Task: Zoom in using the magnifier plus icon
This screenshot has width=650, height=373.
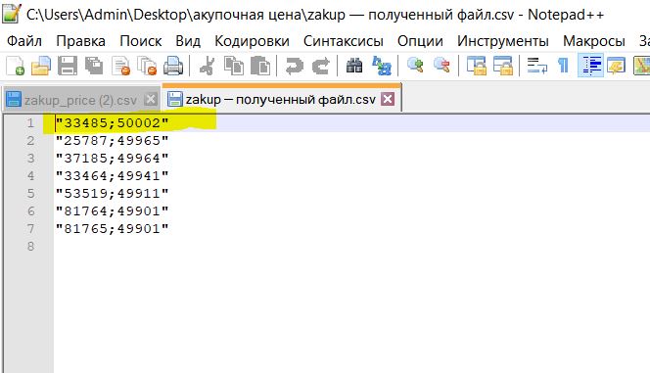Action: [415, 66]
